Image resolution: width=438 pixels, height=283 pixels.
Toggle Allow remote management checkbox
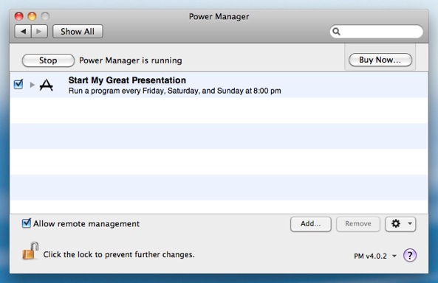tap(27, 223)
